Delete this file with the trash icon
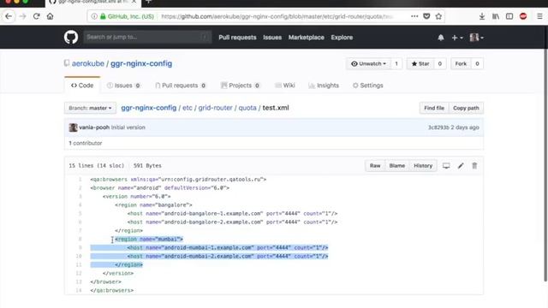This screenshot has height=308, width=548. point(474,165)
